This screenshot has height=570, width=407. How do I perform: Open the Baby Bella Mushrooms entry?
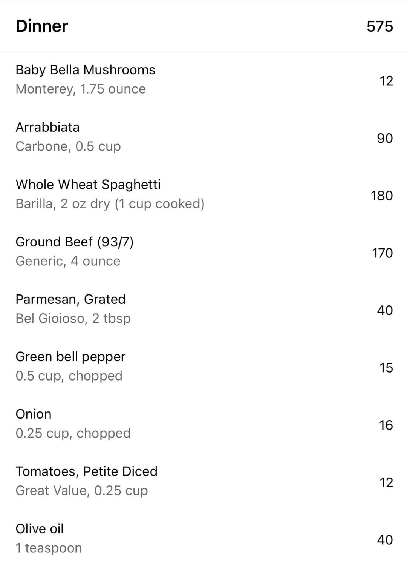coord(203,80)
